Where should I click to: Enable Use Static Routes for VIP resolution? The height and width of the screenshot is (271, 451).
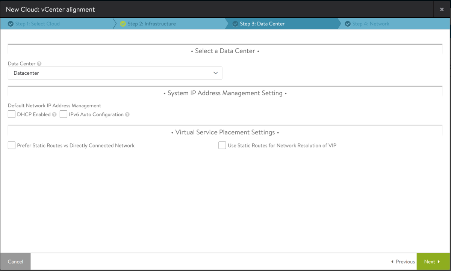pos(222,145)
